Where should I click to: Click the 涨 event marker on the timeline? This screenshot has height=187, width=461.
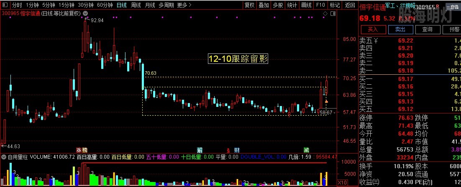click(x=78, y=150)
